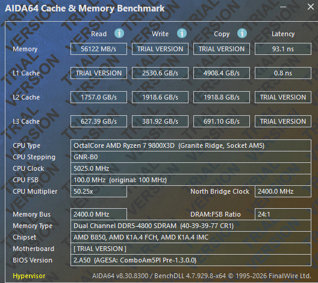Click the CPU Type field showing Ryzen 7 9800X3D
The height and width of the screenshot is (283, 318).
(191, 145)
